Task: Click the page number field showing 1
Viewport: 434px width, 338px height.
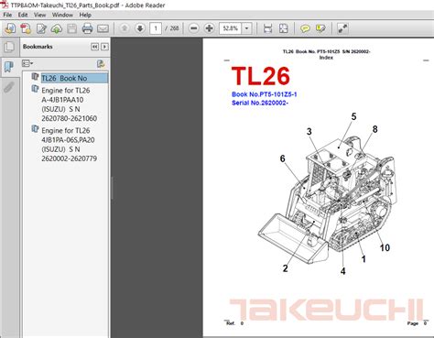Action: (x=156, y=28)
